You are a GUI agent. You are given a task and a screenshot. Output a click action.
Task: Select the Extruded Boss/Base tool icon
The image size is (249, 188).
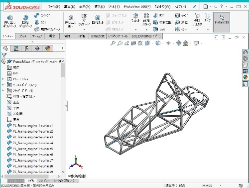pyautogui.click(x=10, y=17)
